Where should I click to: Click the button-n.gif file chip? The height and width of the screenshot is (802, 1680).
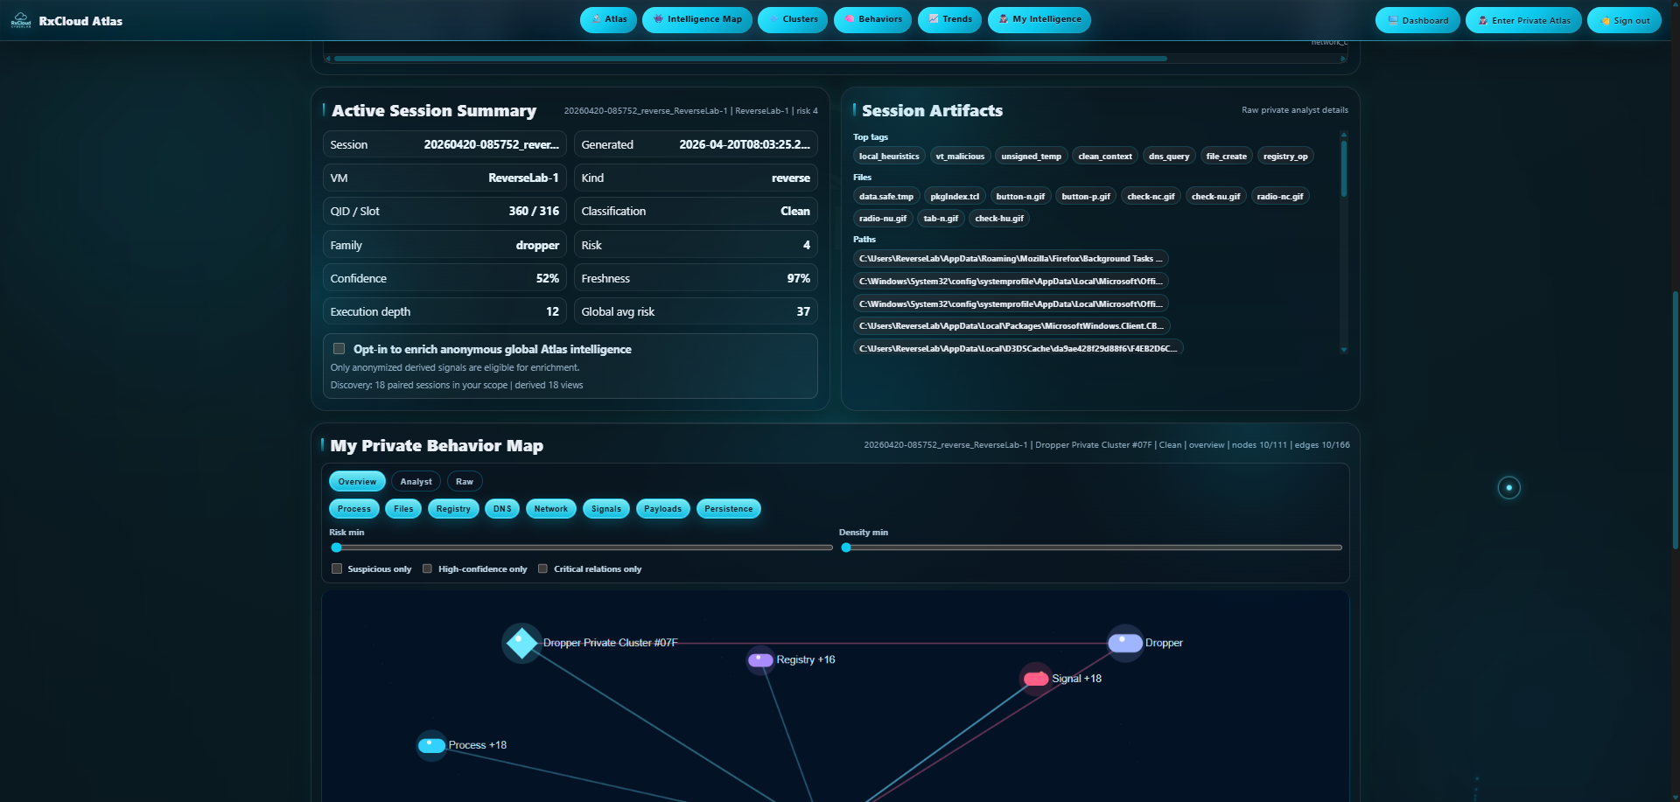click(1020, 197)
